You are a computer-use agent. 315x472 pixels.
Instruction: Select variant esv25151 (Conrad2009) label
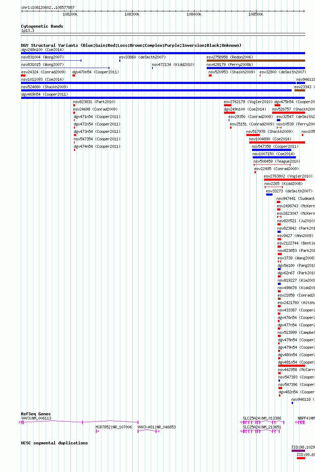(x=252, y=124)
